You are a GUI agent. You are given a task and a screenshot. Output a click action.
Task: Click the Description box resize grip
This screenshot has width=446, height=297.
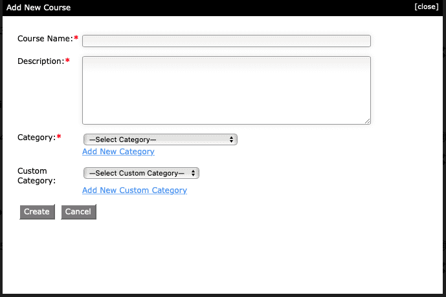(367, 121)
